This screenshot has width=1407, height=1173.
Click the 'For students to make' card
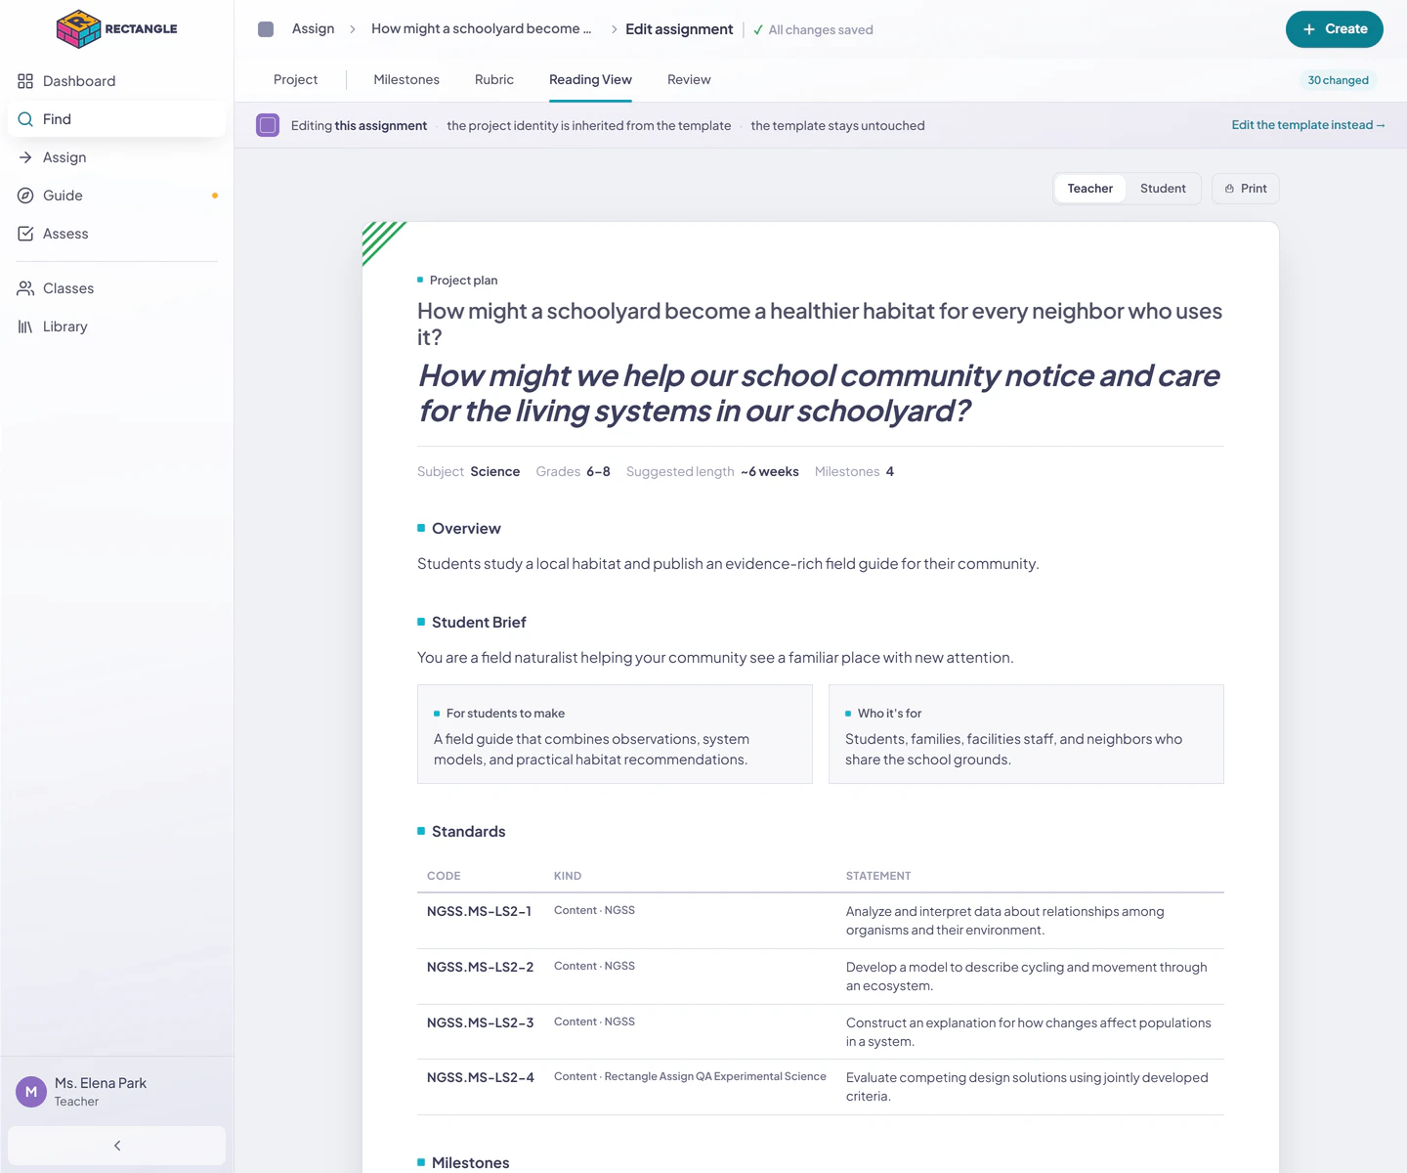pos(615,734)
